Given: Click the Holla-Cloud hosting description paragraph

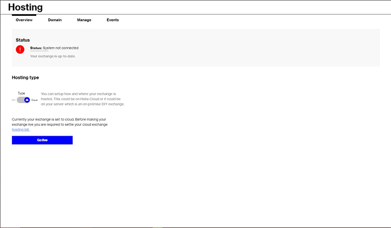Looking at the screenshot, I should tap(82, 99).
